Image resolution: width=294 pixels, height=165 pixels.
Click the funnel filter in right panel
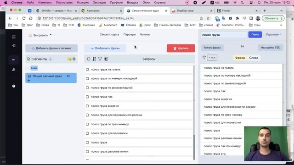pos(204,58)
